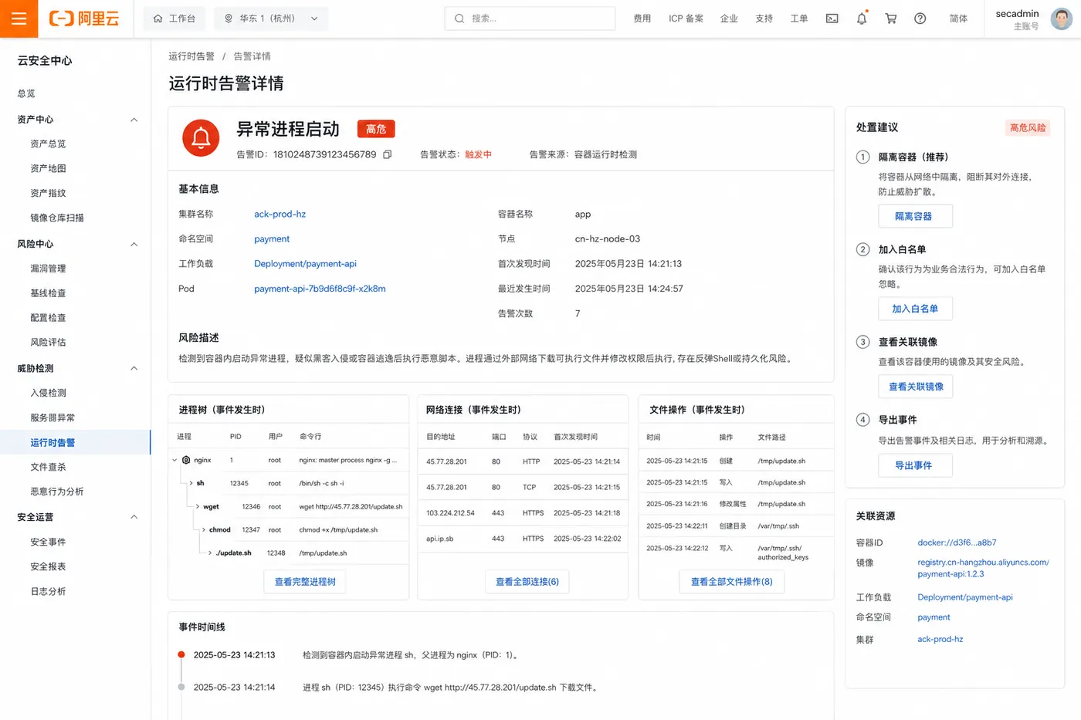Click 工单 in the top navigation
Image resolution: width=1081 pixels, height=720 pixels.
click(799, 19)
